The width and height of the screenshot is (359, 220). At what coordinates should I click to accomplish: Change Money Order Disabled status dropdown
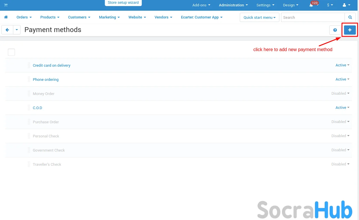(x=340, y=94)
